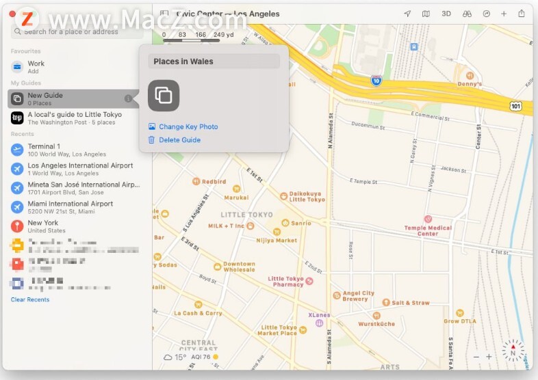Toggle the sidebar with the toolbar button
The width and height of the screenshot is (538, 380).
tap(164, 14)
